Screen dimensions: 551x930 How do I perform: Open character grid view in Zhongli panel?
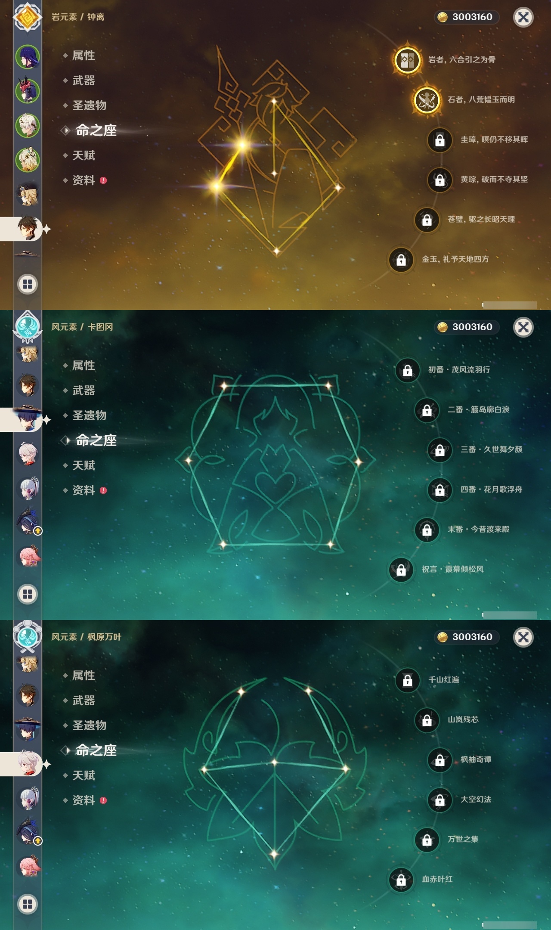28,284
